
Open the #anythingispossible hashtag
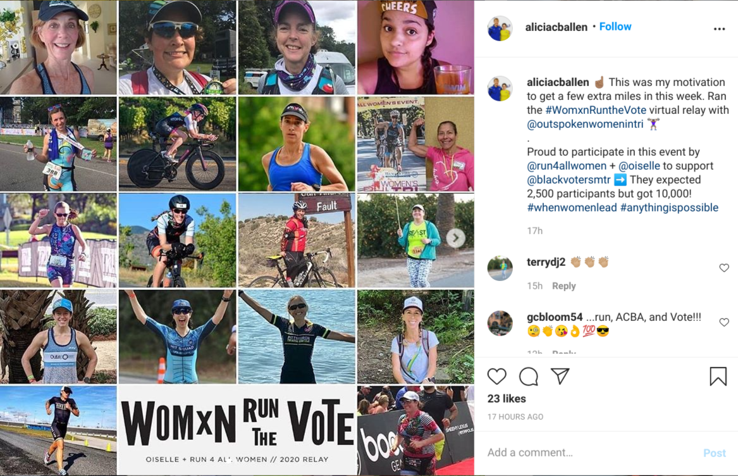[x=669, y=208]
